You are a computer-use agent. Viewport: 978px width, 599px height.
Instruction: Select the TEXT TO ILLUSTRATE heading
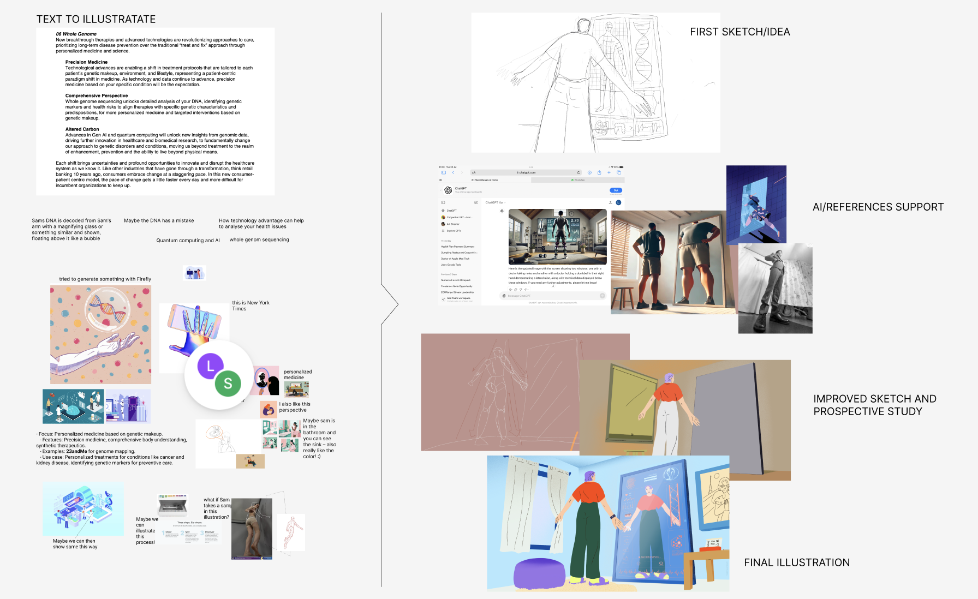(96, 19)
